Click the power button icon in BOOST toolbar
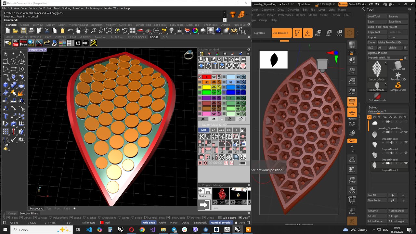This screenshot has height=234, width=416. (x=78, y=43)
